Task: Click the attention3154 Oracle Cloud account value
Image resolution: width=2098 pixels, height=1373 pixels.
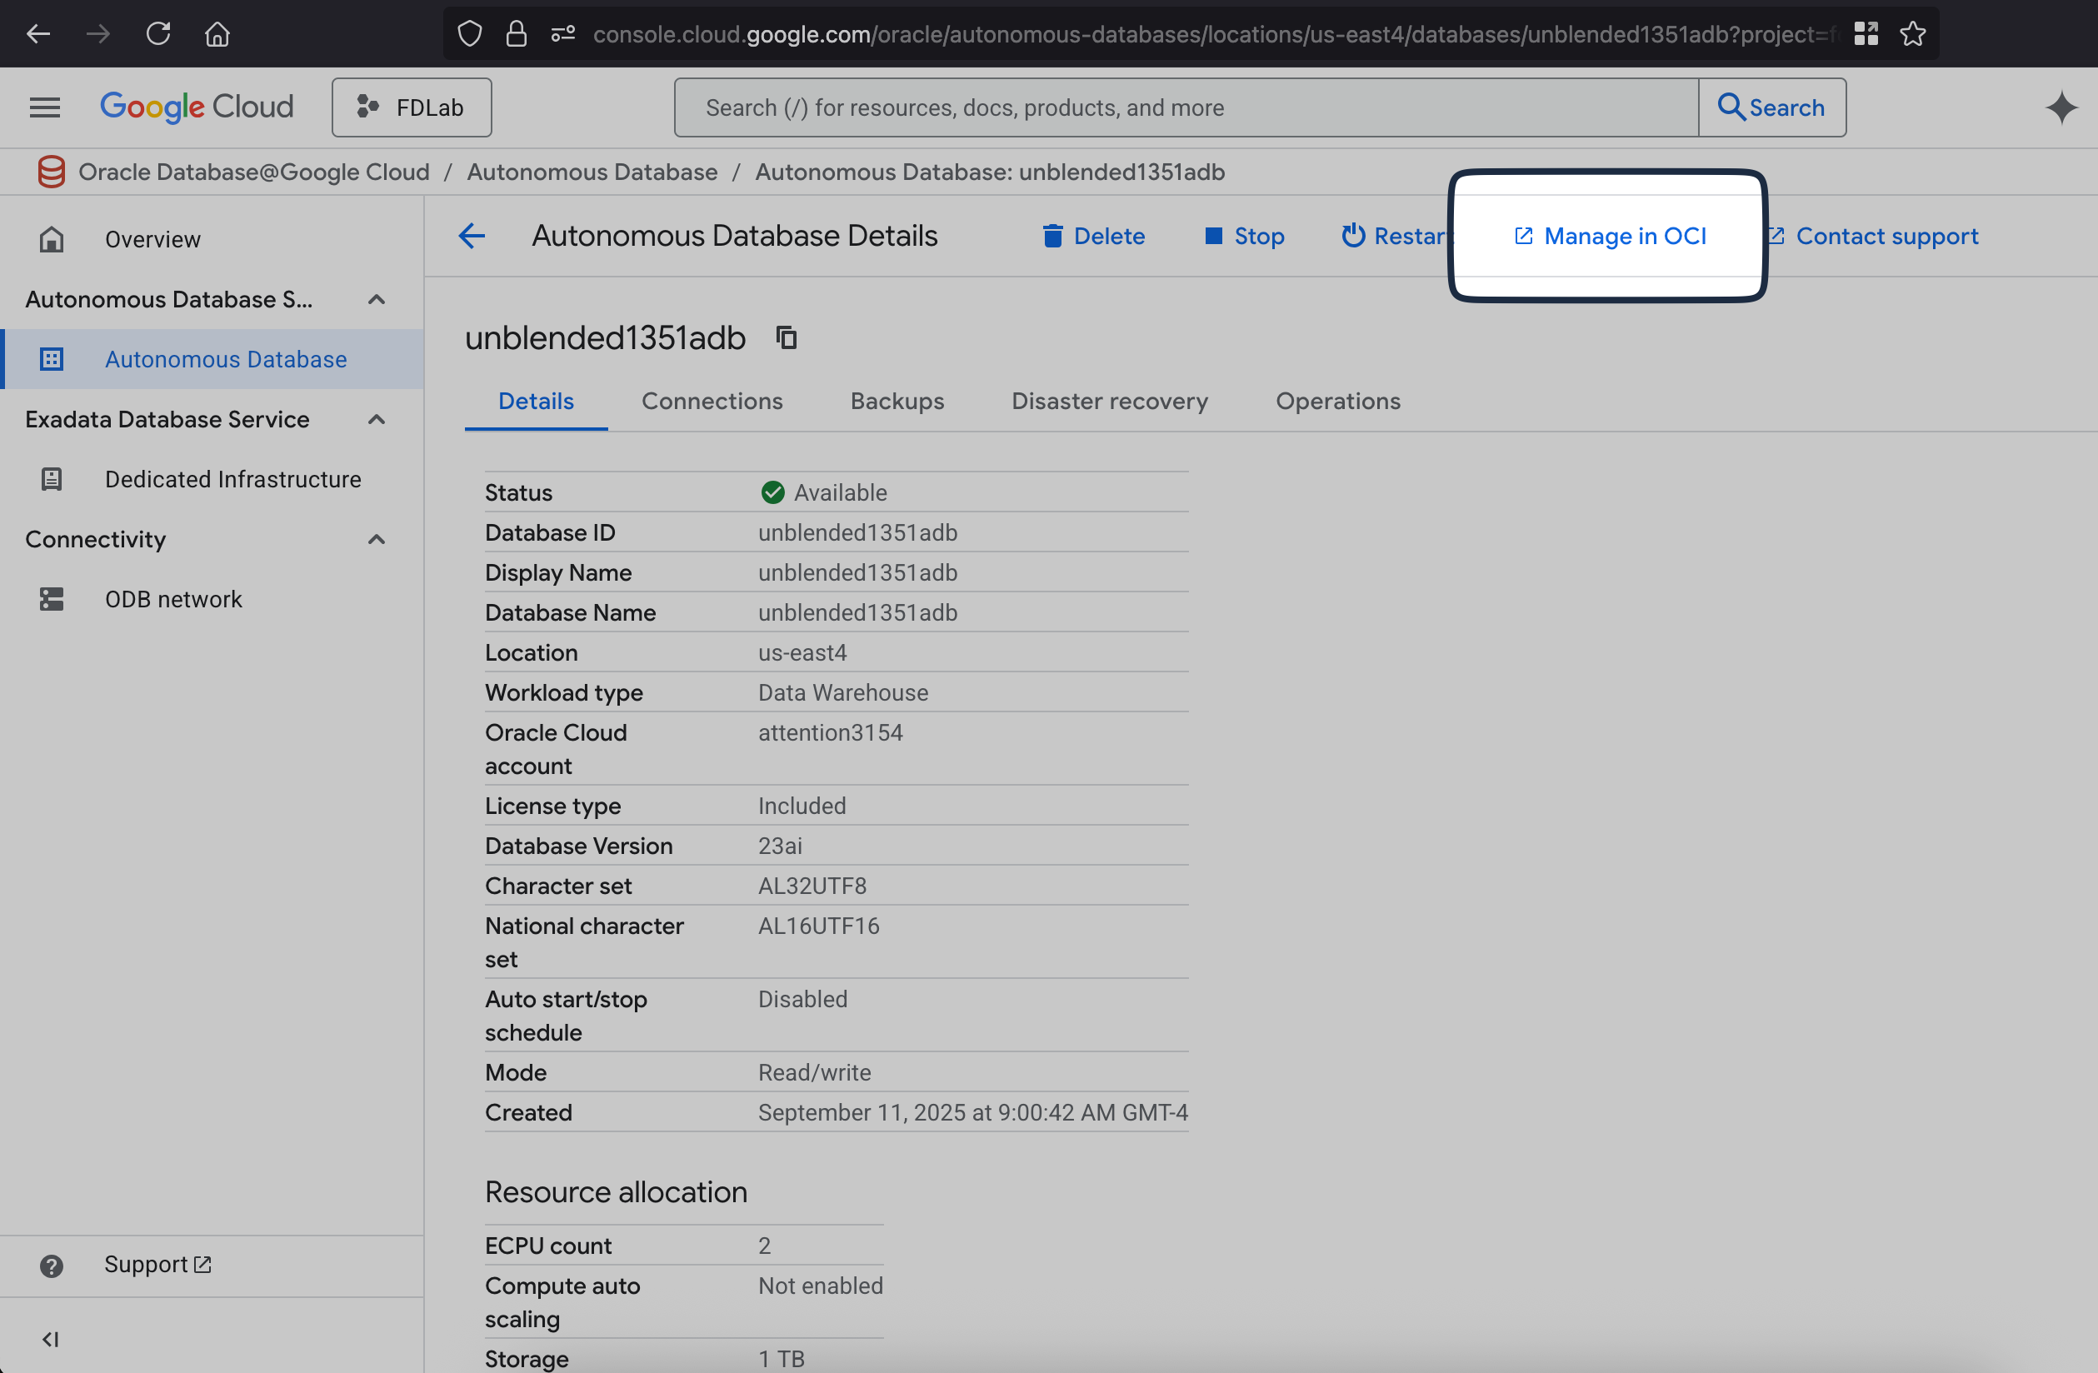Action: [x=831, y=733]
